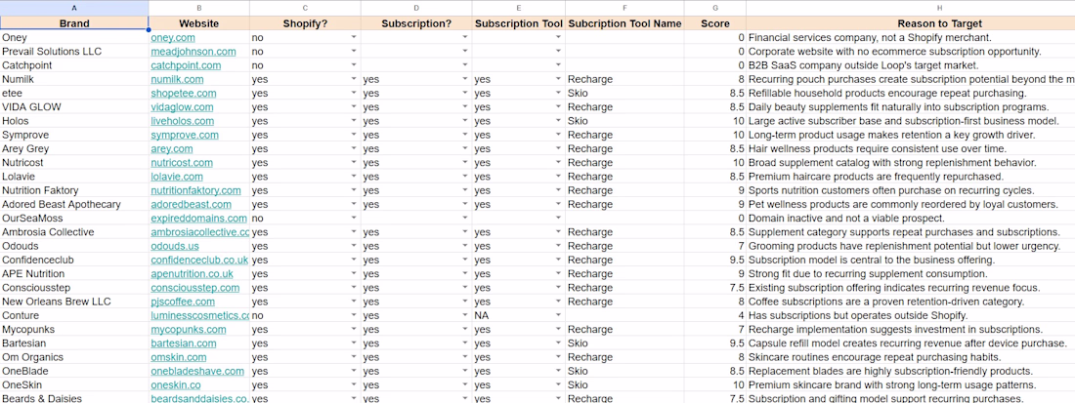This screenshot has height=403, width=1075.
Task: Open the liveholos.com link
Action: tap(183, 121)
